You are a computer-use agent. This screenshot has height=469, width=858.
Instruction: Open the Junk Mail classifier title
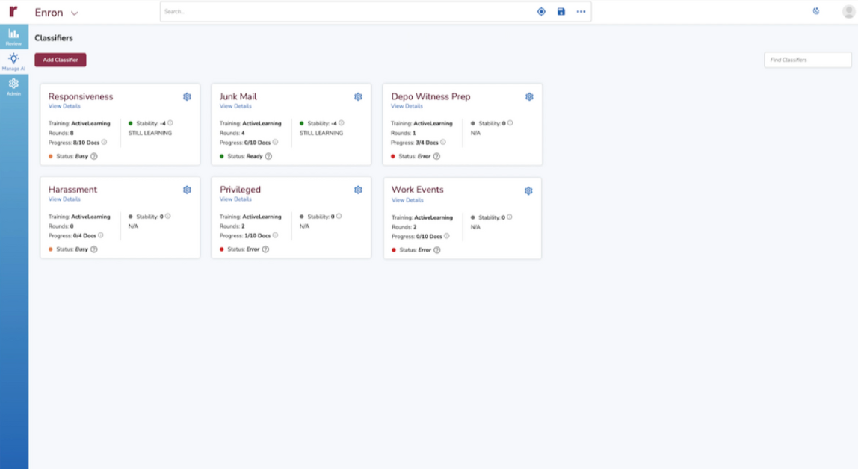click(238, 97)
